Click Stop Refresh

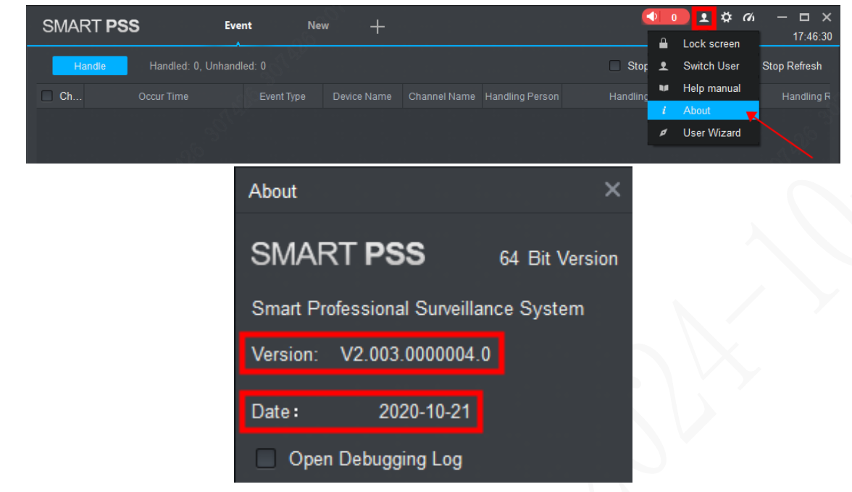click(792, 65)
